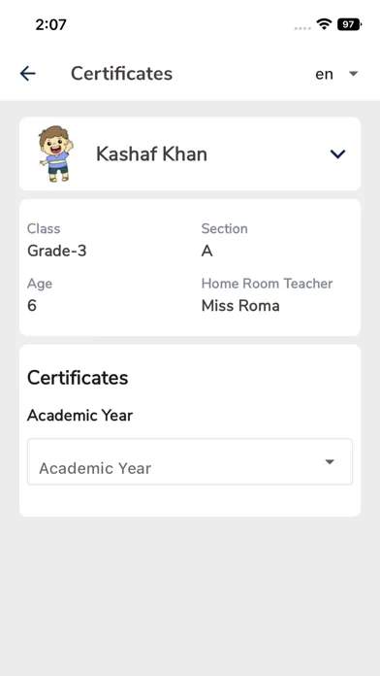Viewport: 380px width, 676px height.
Task: Tap the battery indicator showing 97
Action: [x=349, y=24]
